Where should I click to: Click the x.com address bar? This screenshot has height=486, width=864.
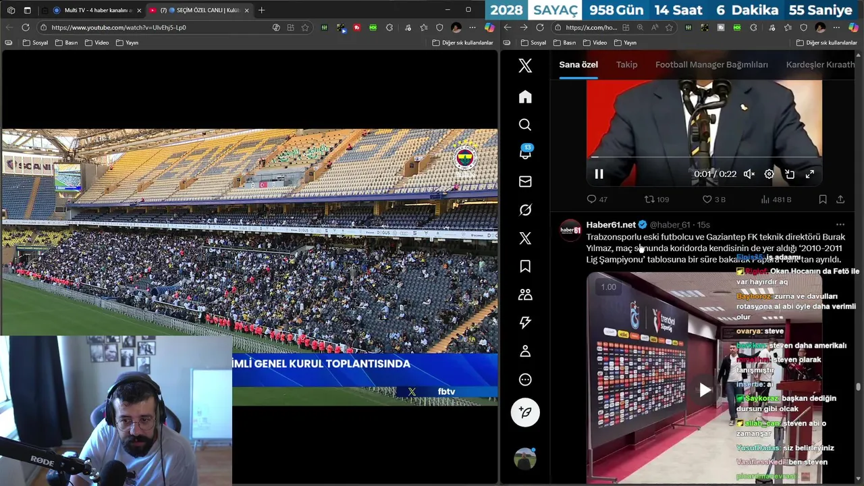click(591, 28)
